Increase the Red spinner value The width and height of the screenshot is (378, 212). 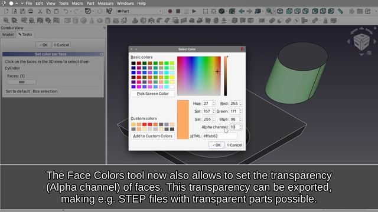[x=240, y=102]
